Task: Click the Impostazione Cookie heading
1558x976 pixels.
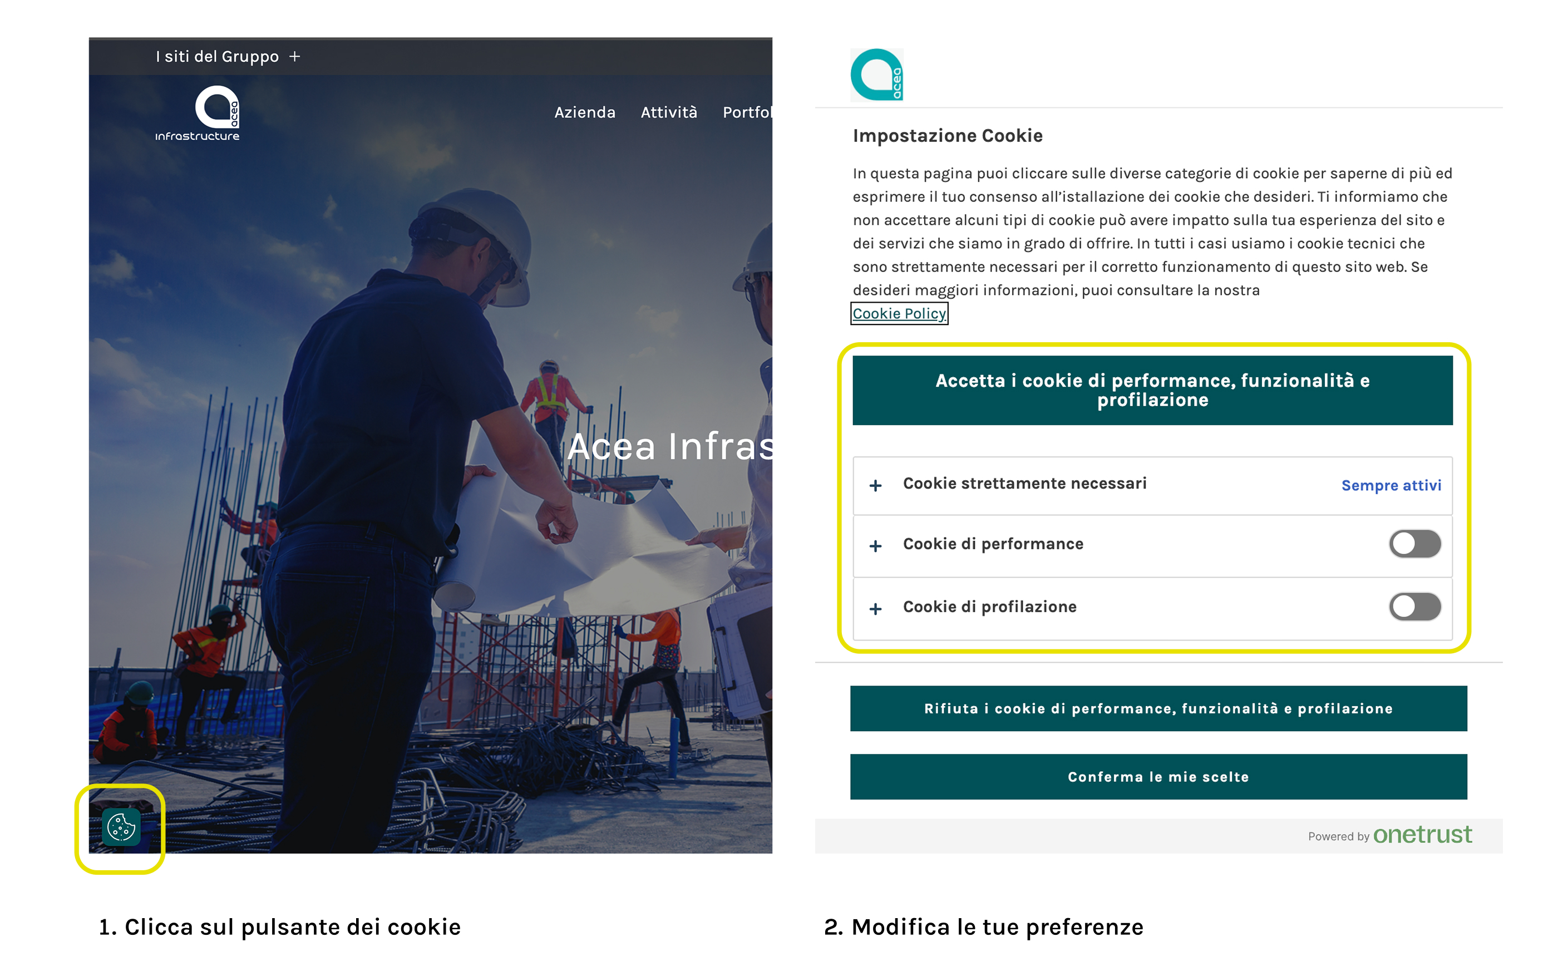Action: (948, 136)
